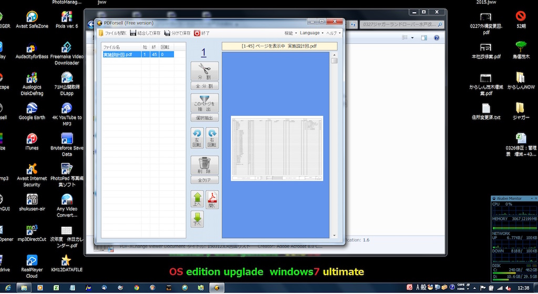This screenshot has width=538, height=294.
Task: Click the KM12DATAFILE desktop icon
Action: tap(67, 263)
